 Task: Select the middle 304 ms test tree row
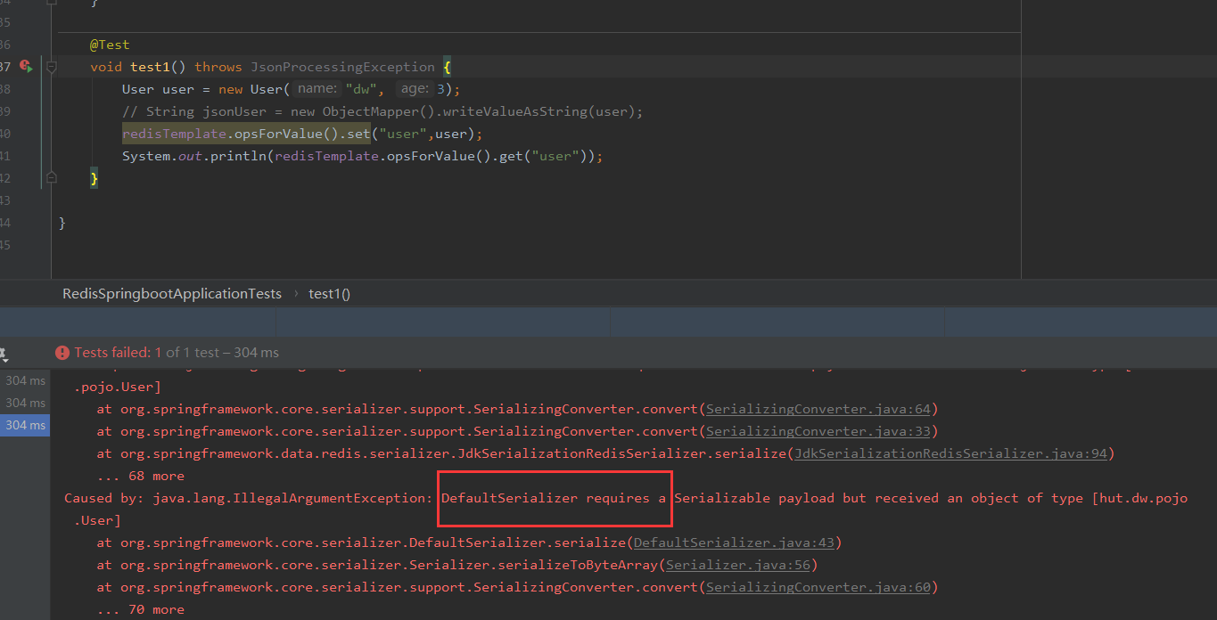(x=25, y=403)
